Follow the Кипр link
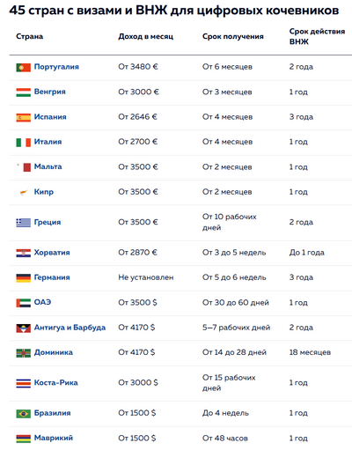The height and width of the screenshot is (450, 352). [44, 192]
